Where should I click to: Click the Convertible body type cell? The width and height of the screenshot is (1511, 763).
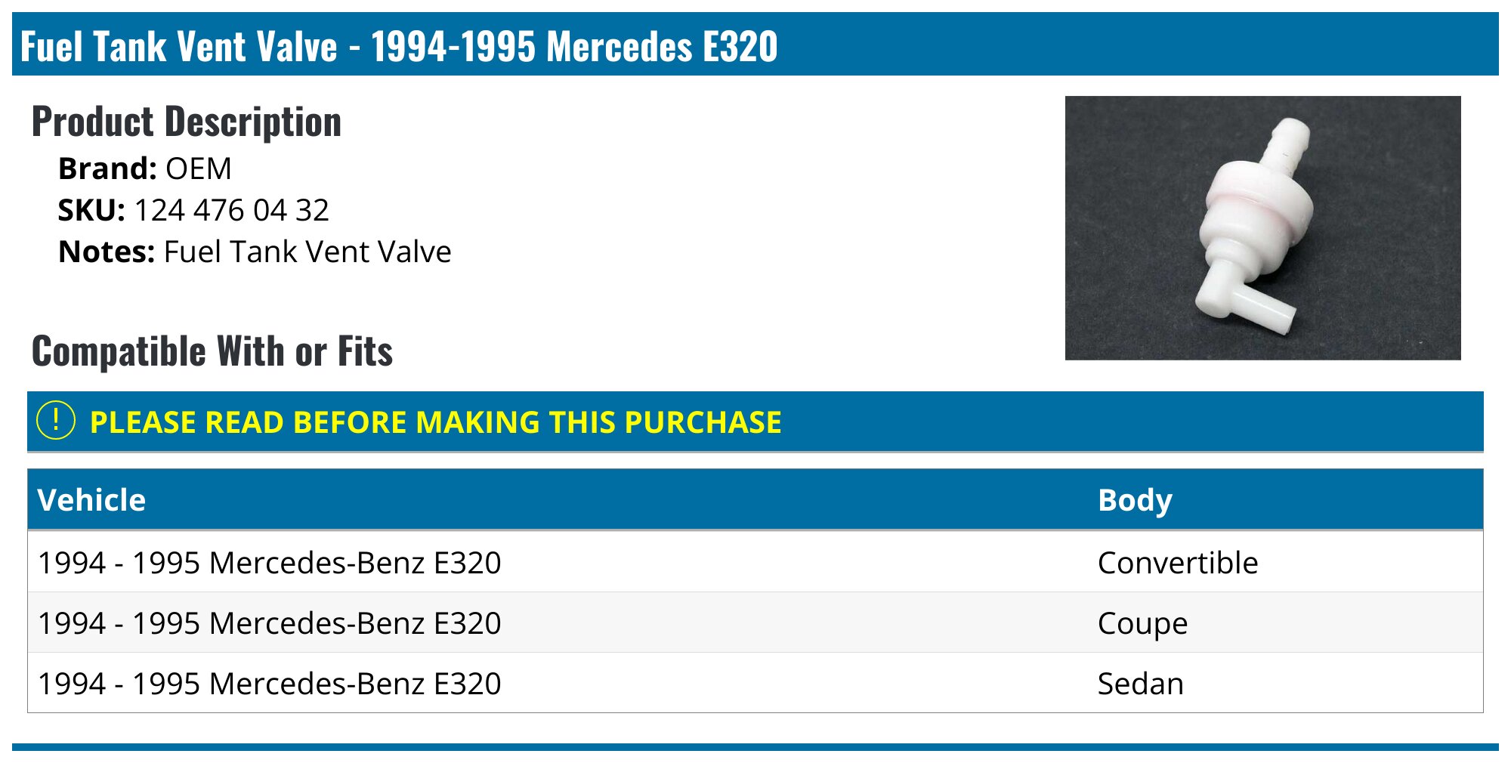tap(1177, 563)
